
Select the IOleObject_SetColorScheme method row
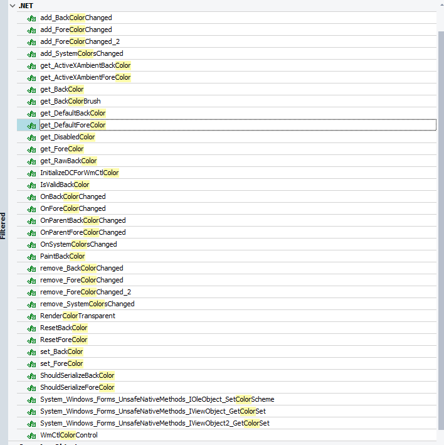coord(226,399)
